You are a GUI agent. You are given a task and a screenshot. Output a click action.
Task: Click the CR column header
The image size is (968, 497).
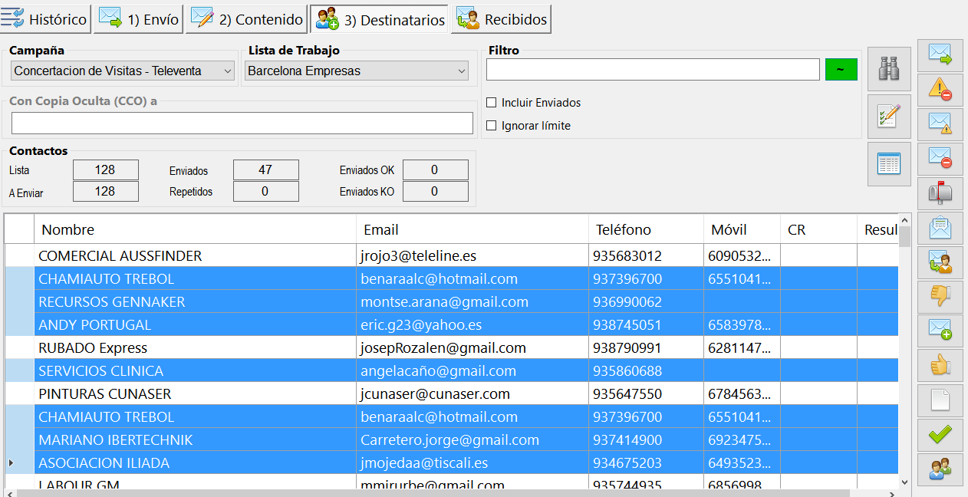(x=818, y=229)
